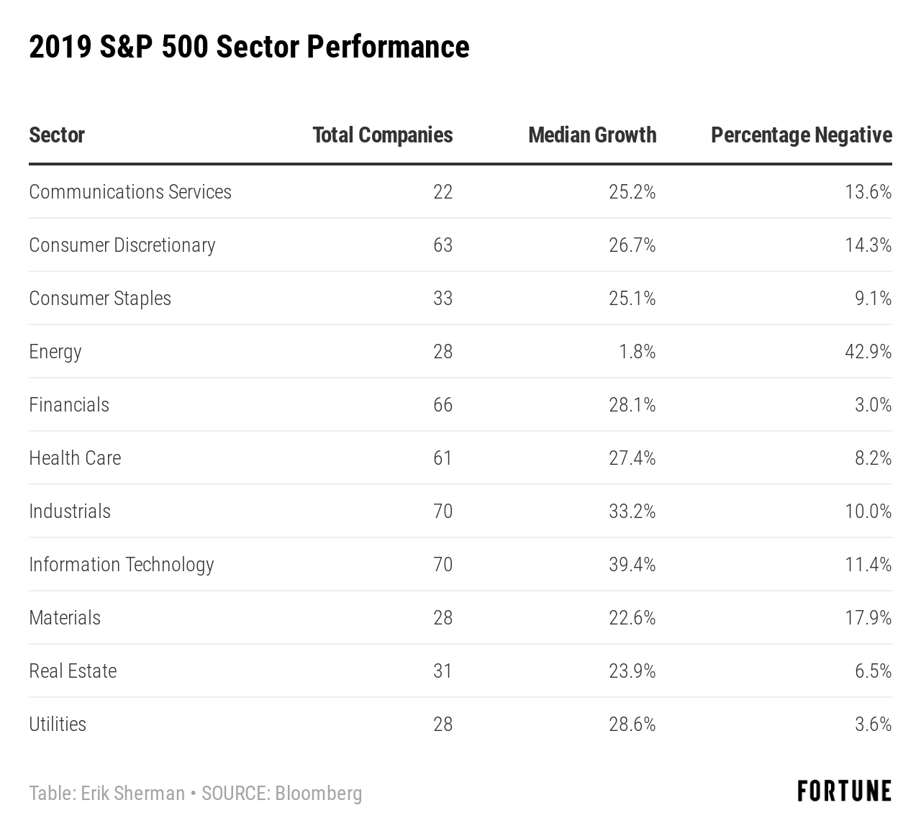Select the Real Estate row label
This screenshot has width=921, height=836.
tap(73, 671)
